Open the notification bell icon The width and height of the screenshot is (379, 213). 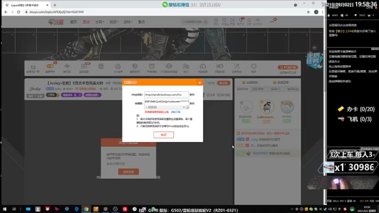(x=249, y=21)
